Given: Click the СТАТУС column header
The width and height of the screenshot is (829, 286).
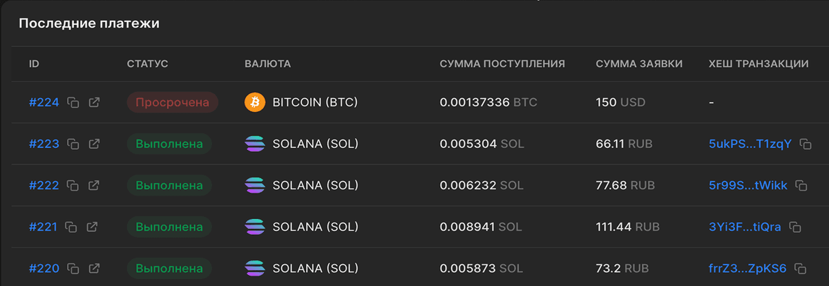Looking at the screenshot, I should pyautogui.click(x=148, y=64).
